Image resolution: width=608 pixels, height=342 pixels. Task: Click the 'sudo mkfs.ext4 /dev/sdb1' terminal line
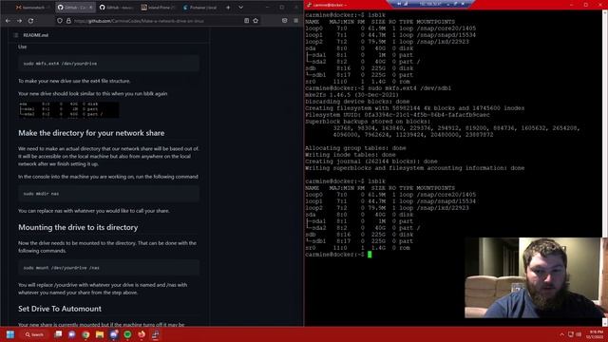(x=378, y=88)
